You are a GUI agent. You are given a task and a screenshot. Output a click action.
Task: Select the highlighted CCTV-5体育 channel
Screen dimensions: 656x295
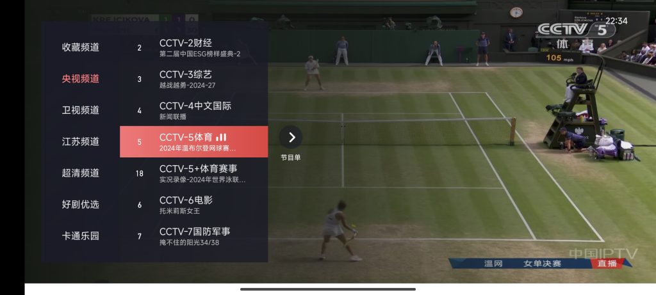[x=193, y=141]
